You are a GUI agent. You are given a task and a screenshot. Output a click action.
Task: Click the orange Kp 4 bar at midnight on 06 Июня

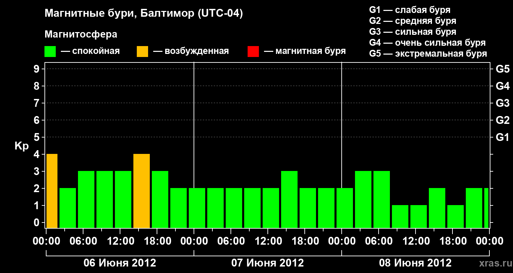[x=52, y=191]
